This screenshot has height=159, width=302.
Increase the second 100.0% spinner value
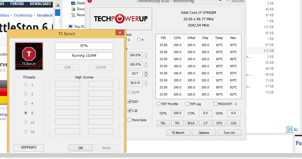(146, 63)
